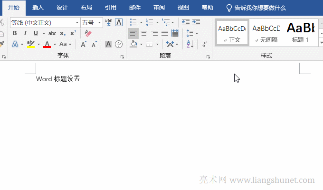323x190 pixels.
Task: Expand the line spacing dropdown
Action: pyautogui.click(x=197, y=33)
